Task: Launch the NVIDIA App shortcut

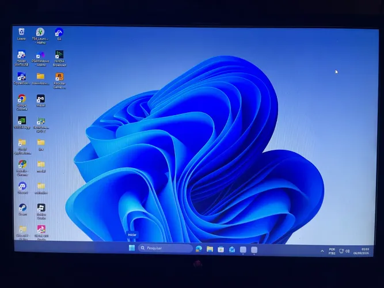Action: pyautogui.click(x=22, y=123)
